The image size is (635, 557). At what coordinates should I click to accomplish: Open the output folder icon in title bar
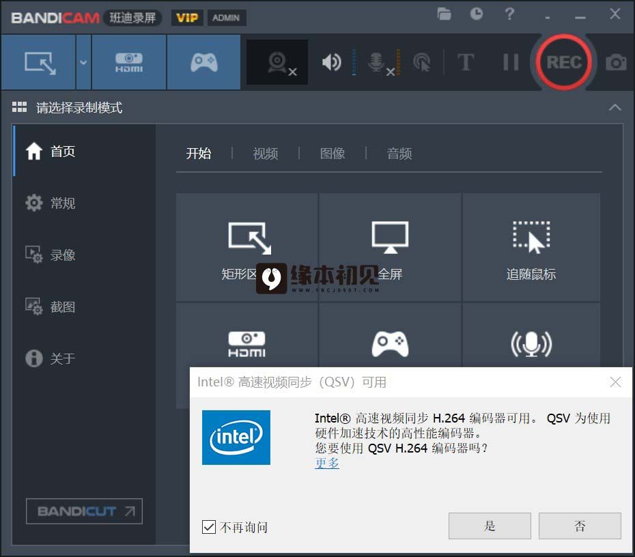point(444,14)
